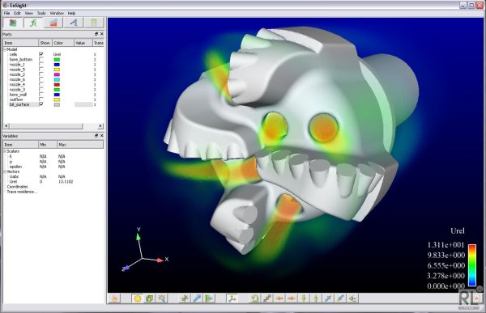Click the red color swatch for nozzle_4
The width and height of the screenshot is (486, 313).
click(57, 85)
